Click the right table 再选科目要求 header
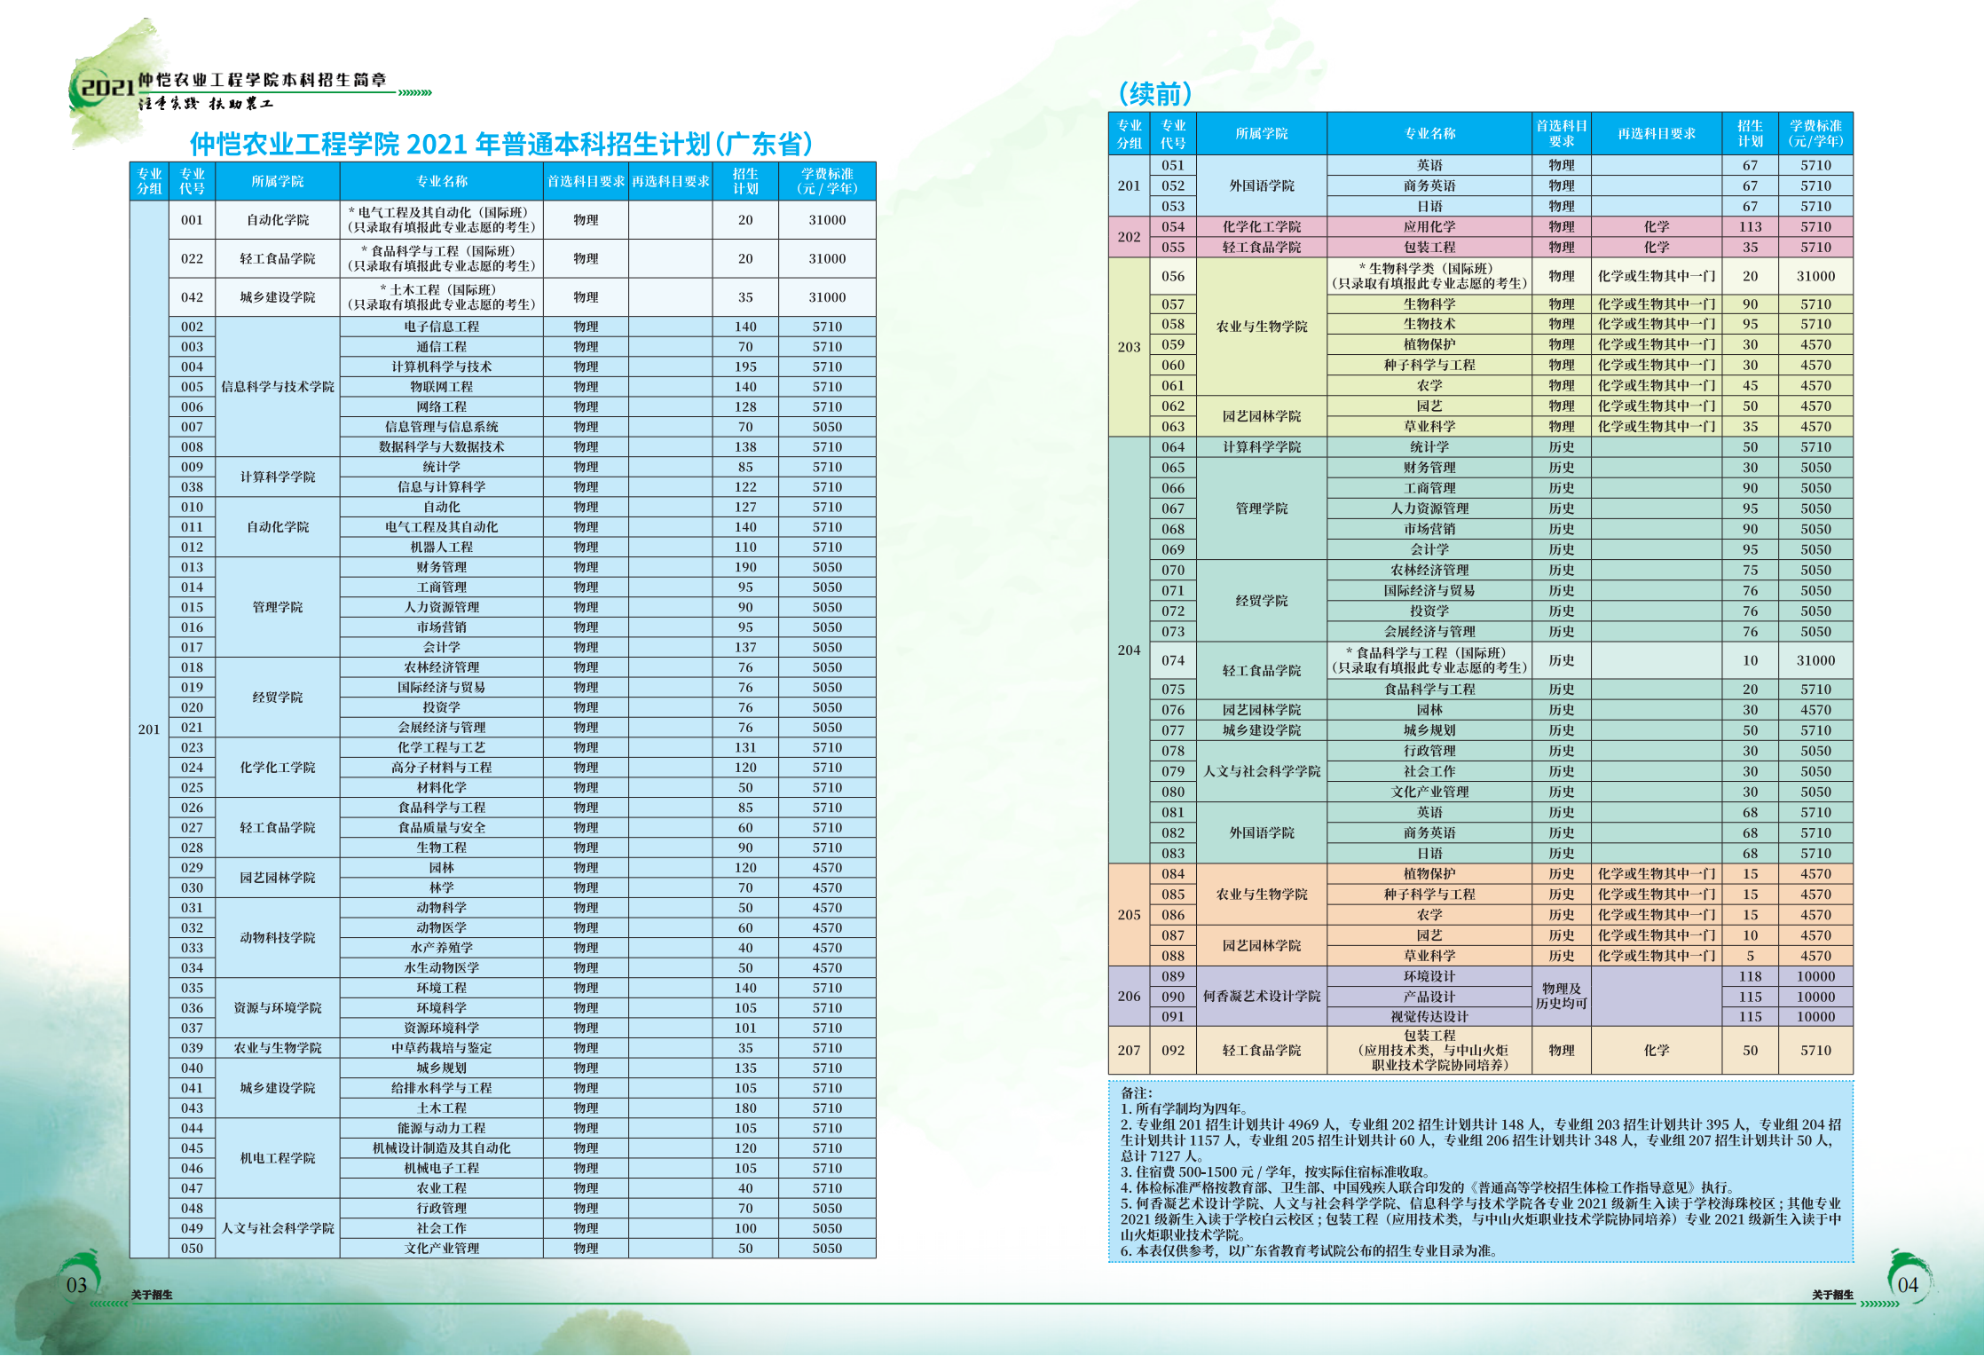Viewport: 1984px width, 1356px height. 1656,133
